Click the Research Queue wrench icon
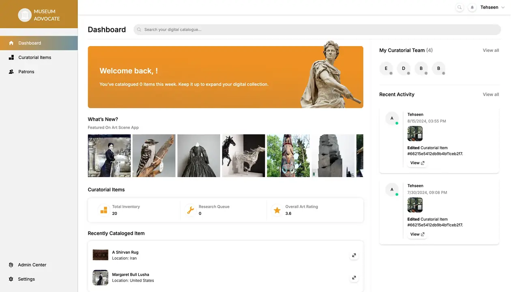The height and width of the screenshot is (292, 511). tap(190, 210)
